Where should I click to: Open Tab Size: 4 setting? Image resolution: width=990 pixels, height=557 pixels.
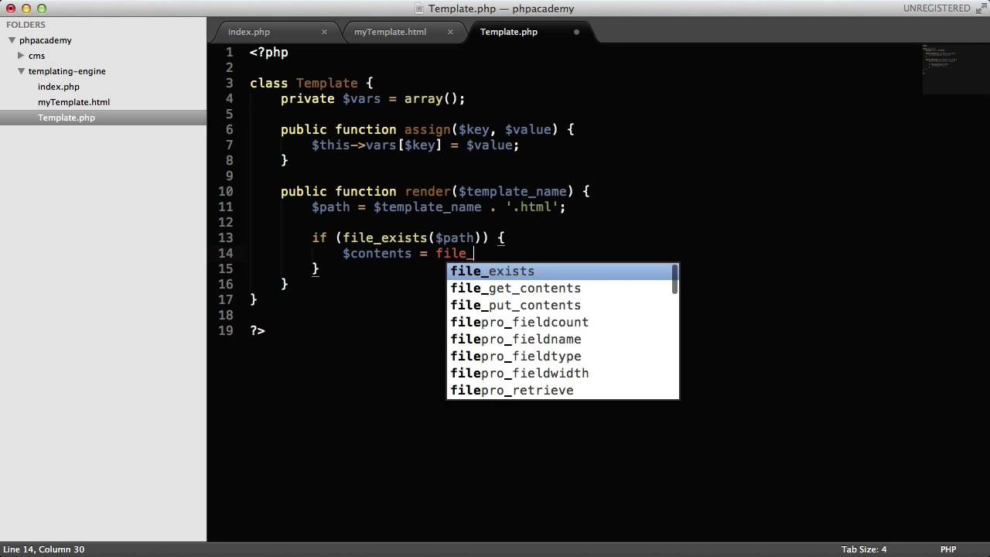pos(864,549)
